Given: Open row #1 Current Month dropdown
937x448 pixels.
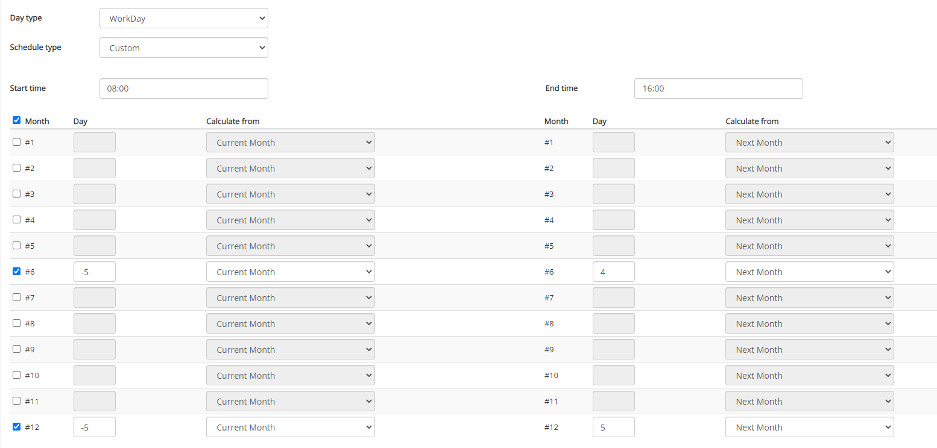Looking at the screenshot, I should pyautogui.click(x=291, y=142).
